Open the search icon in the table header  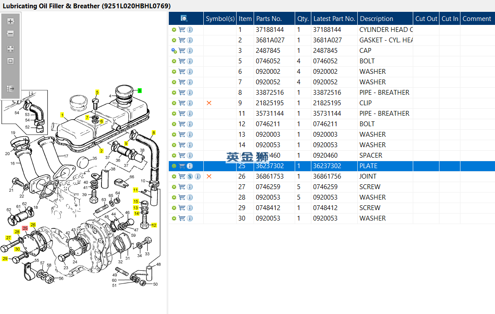[x=184, y=19]
